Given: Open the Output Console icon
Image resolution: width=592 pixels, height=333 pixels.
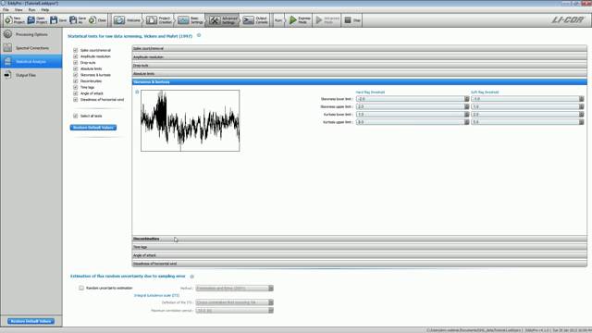Looking at the screenshot, I should 248,20.
